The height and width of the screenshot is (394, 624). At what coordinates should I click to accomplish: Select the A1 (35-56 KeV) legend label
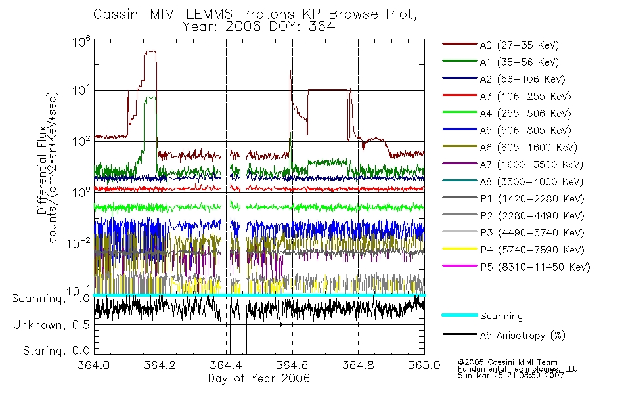coord(520,62)
